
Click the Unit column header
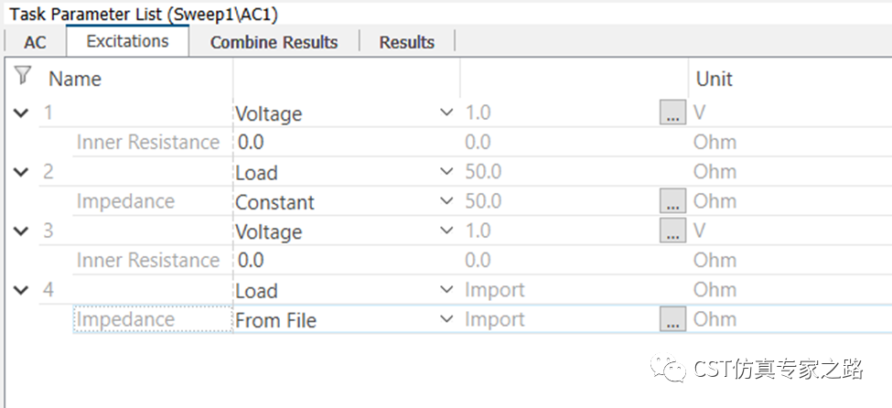point(715,79)
